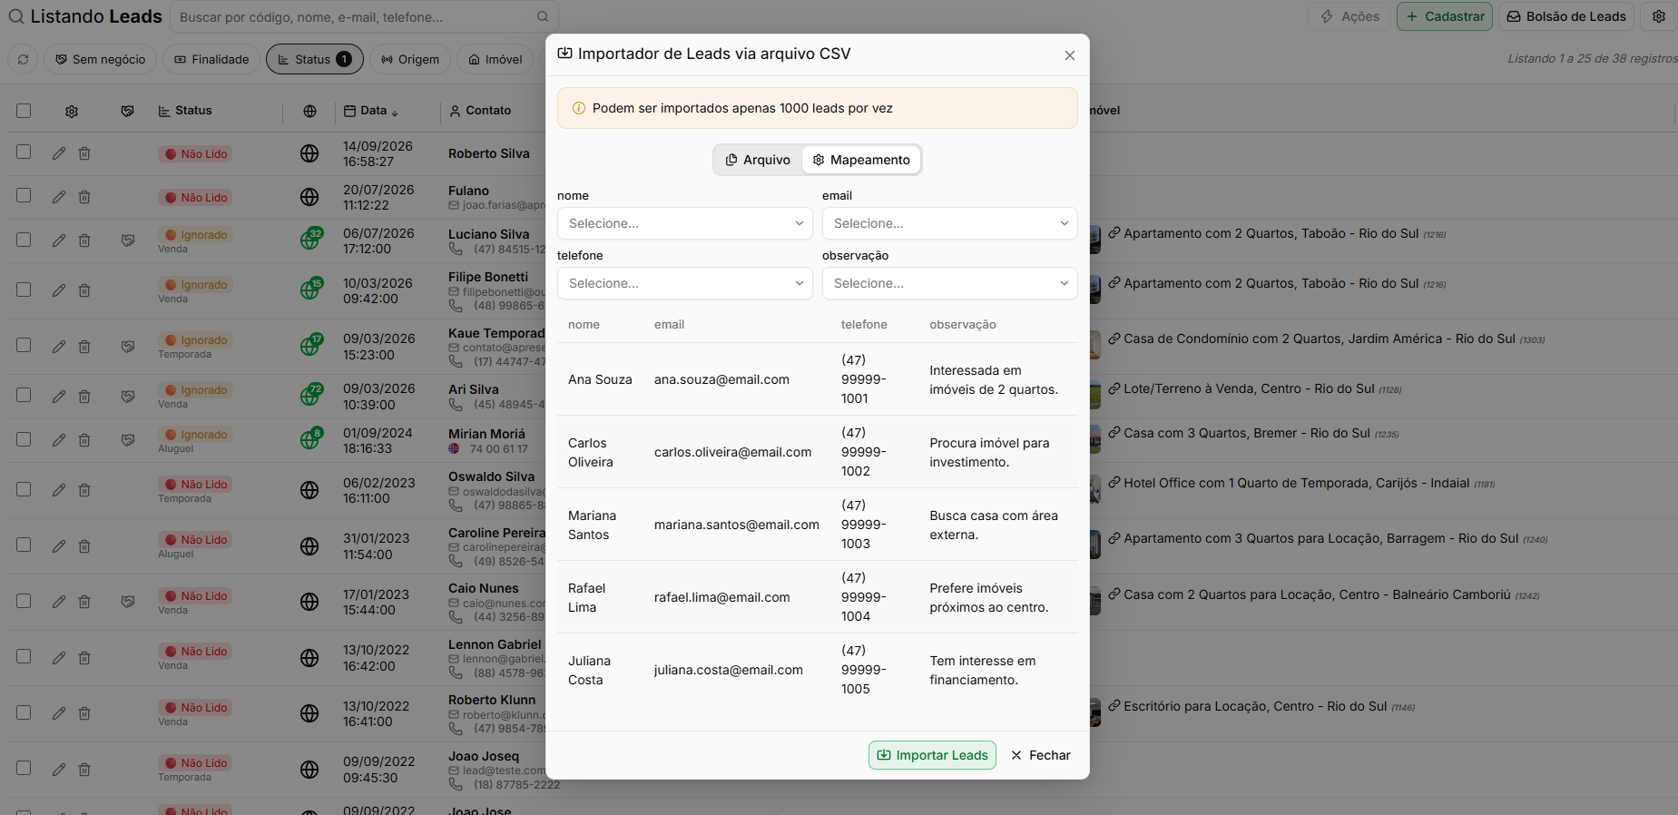
Task: Click the handshake deal icon for Luciano Silva
Action: point(128,241)
